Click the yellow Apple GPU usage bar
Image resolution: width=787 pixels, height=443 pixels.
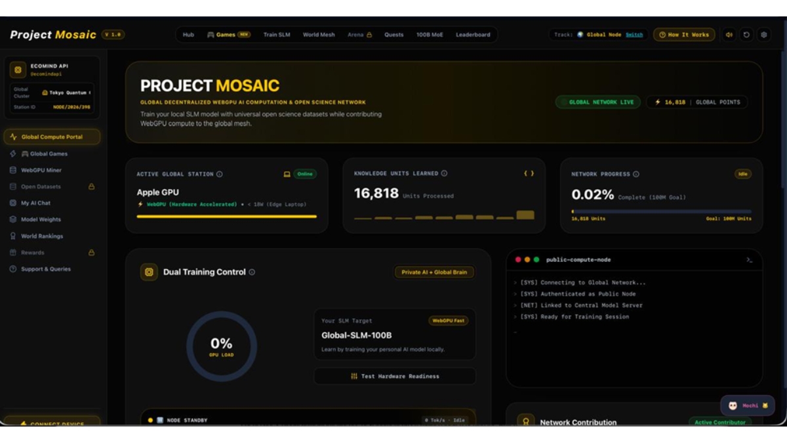coord(227,216)
